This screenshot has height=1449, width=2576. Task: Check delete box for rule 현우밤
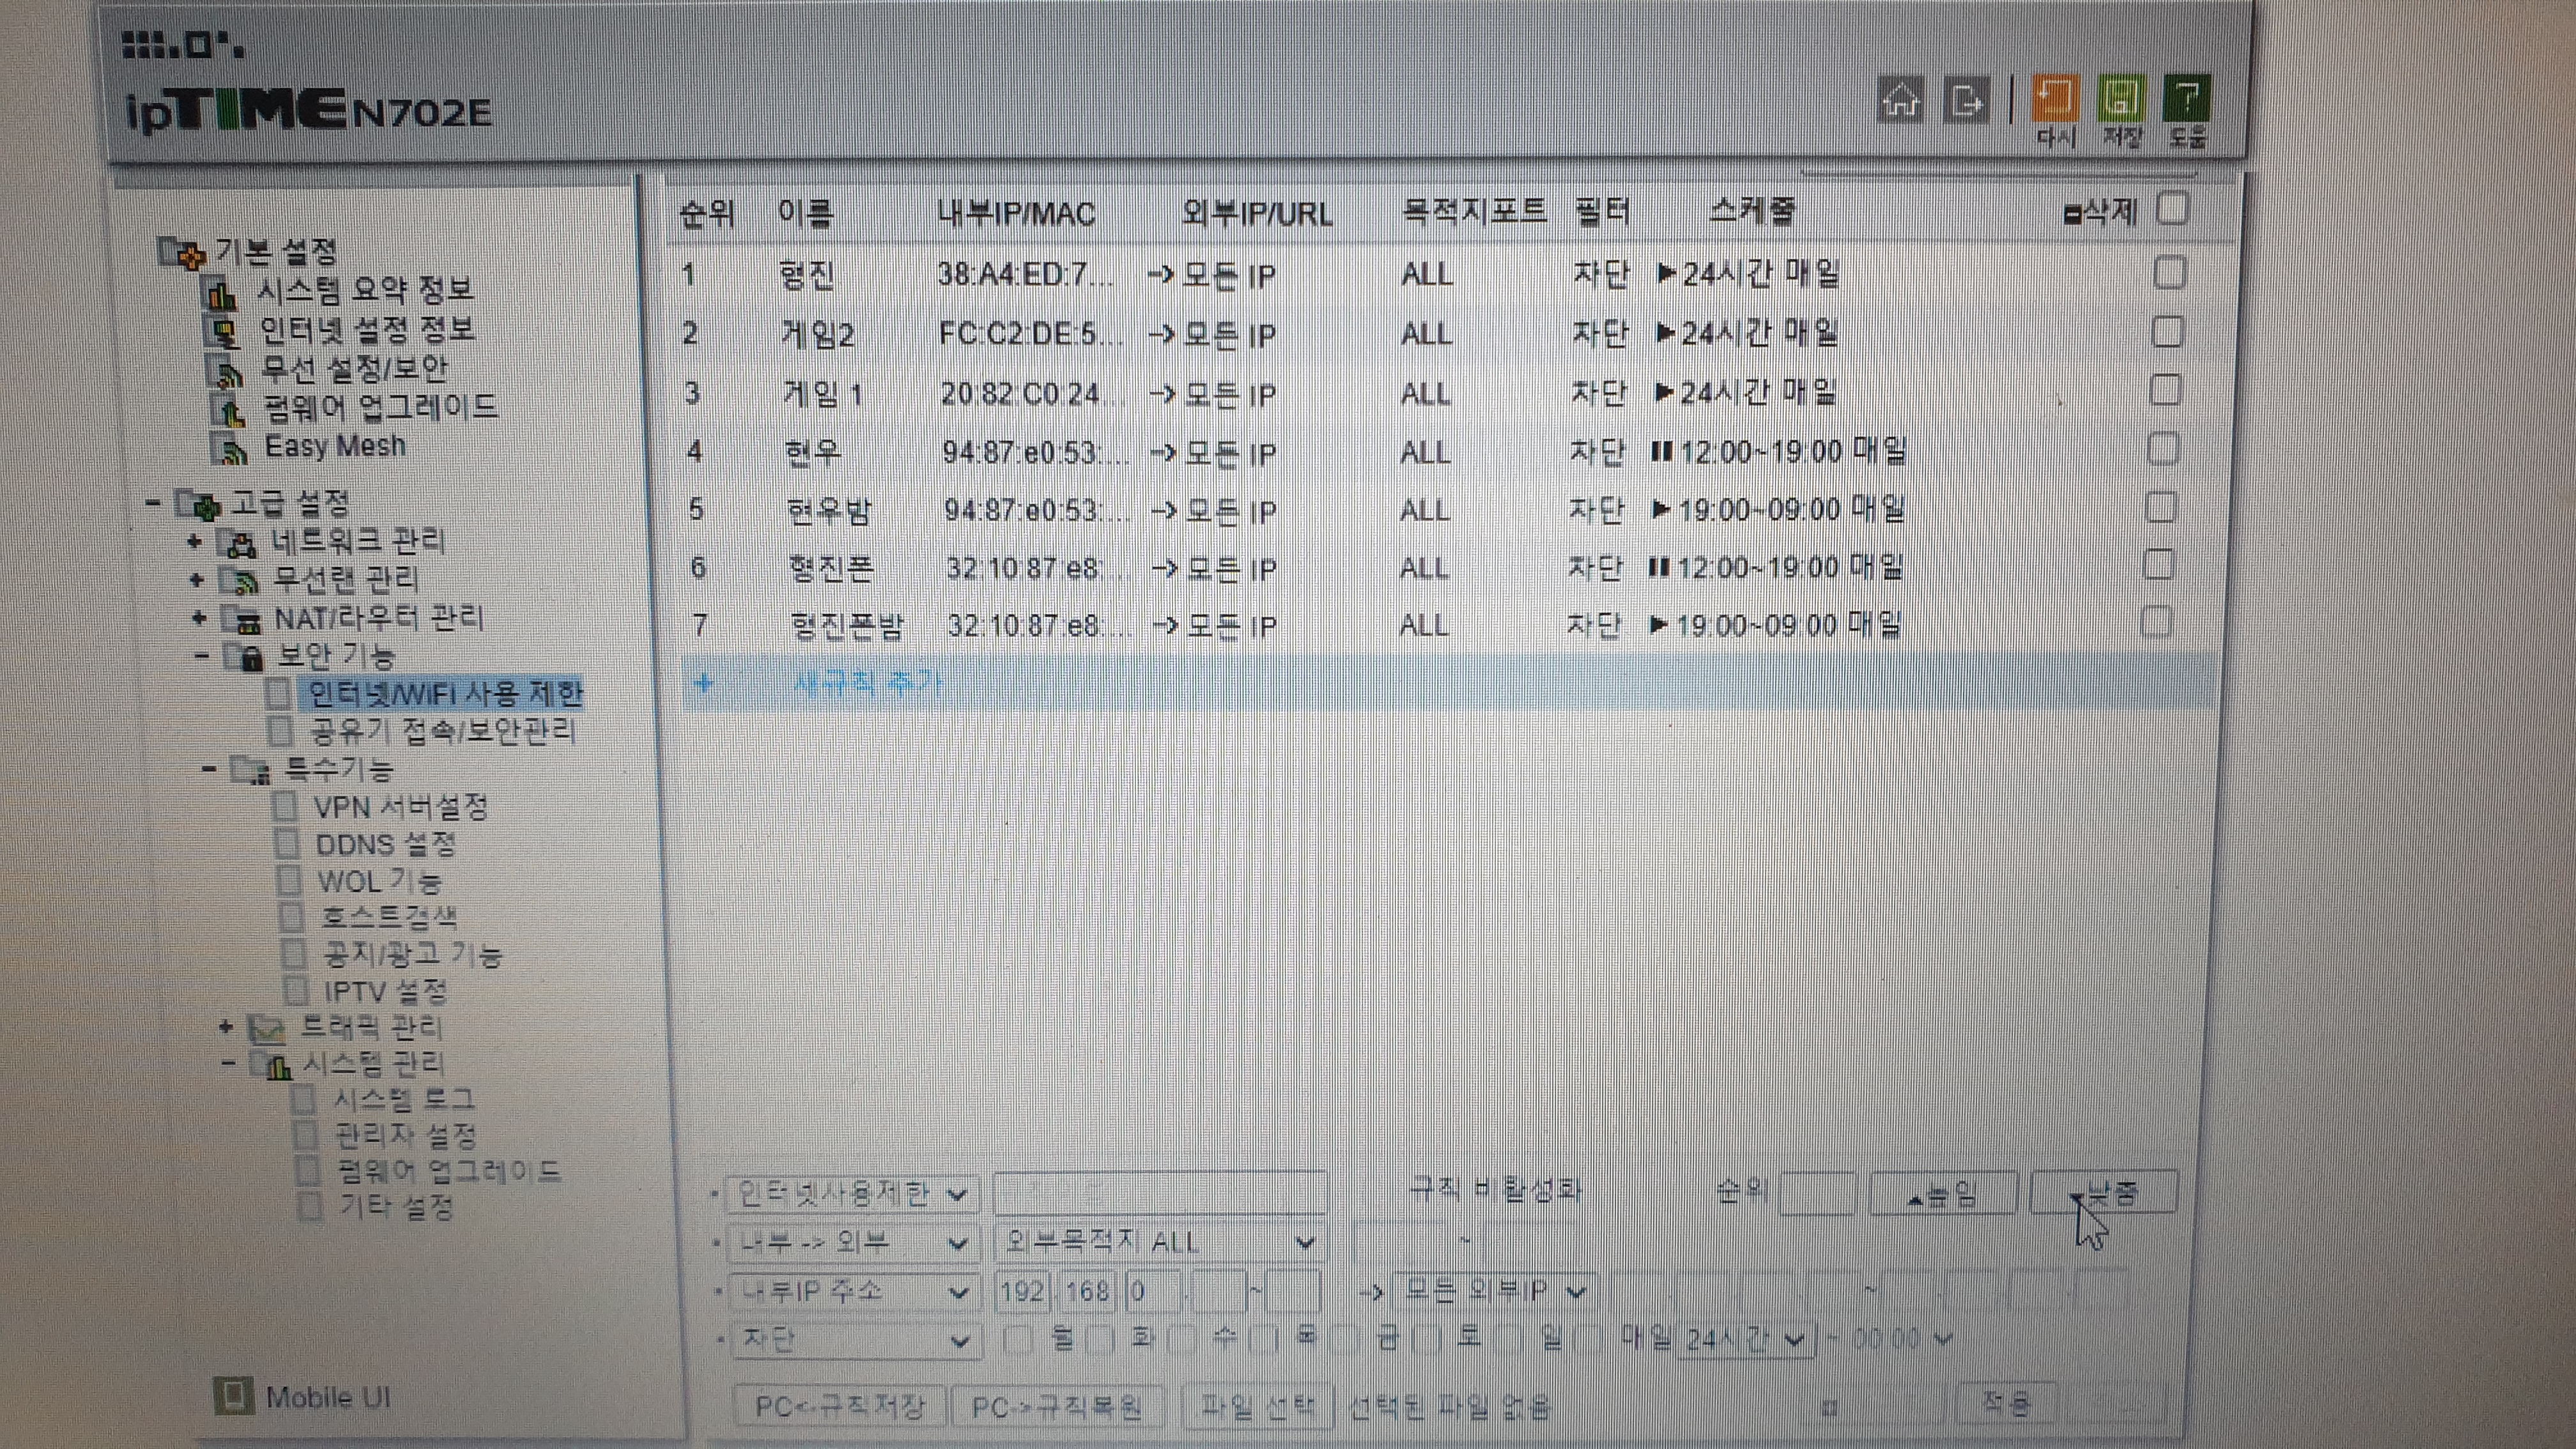coord(2160,507)
